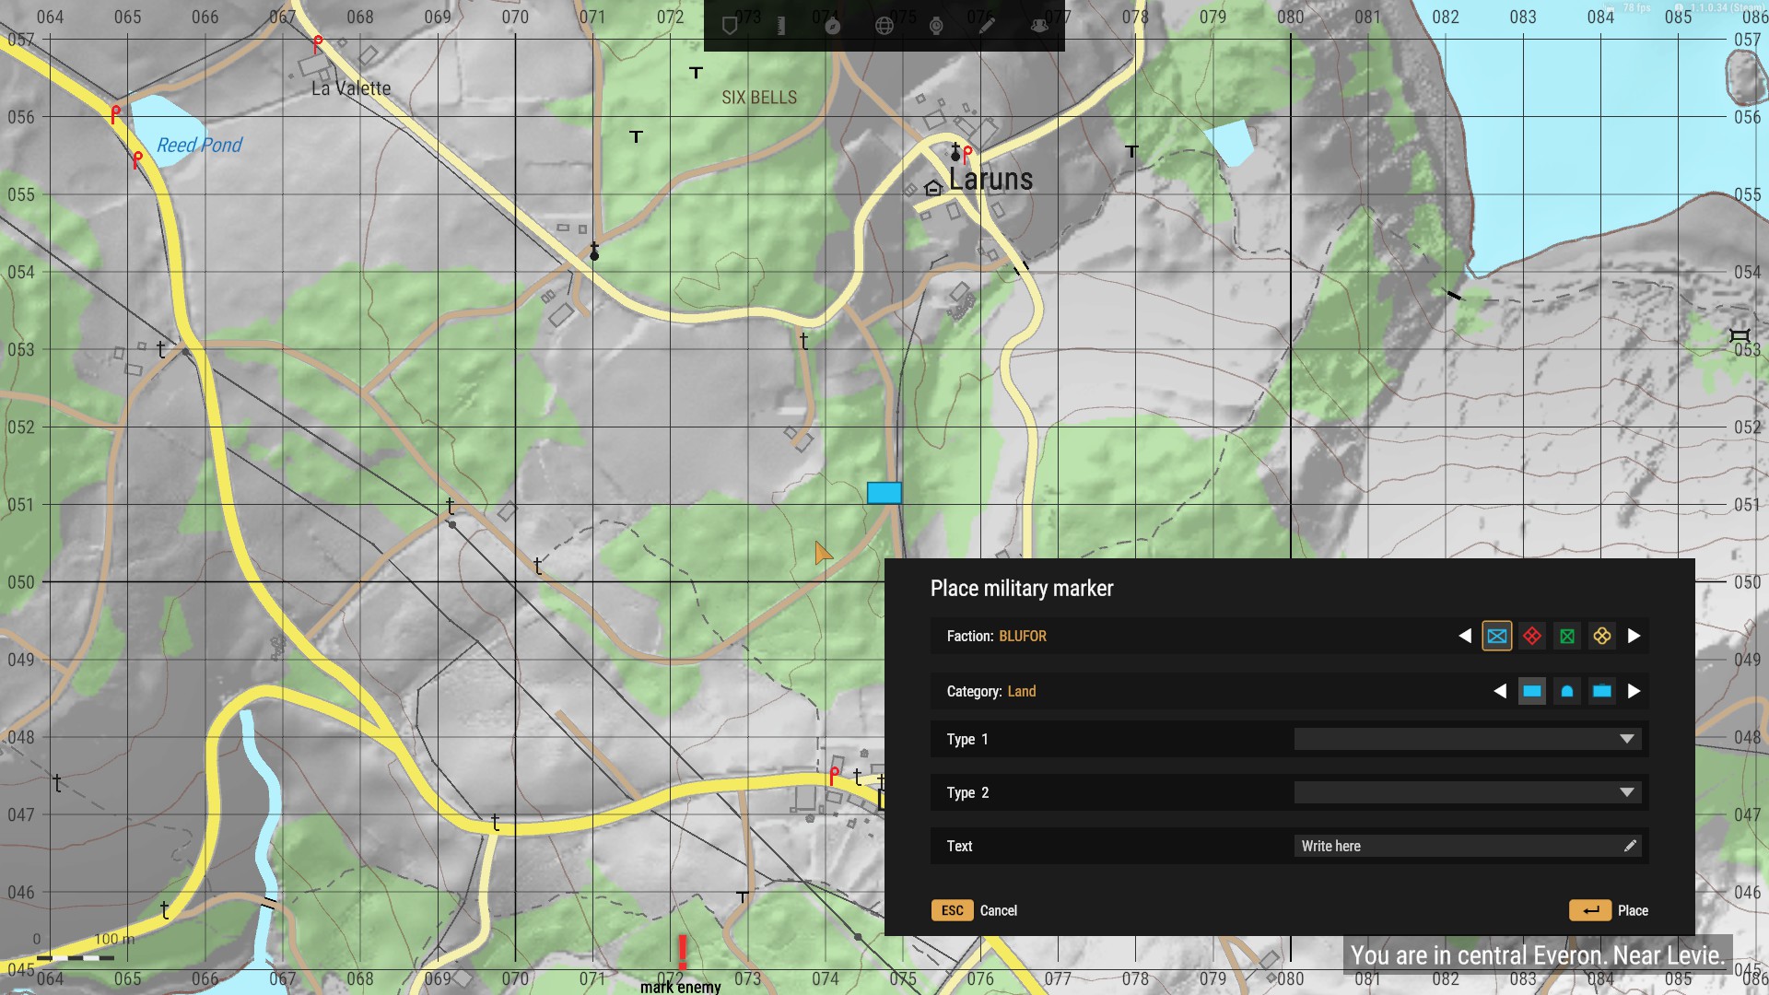The image size is (1769, 995).
Task: Go to previous category with left arrow
Action: 1500,691
